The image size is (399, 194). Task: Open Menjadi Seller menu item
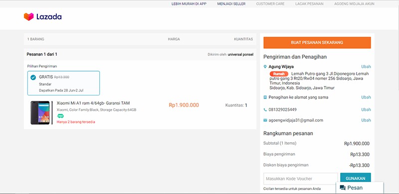pos(231,4)
